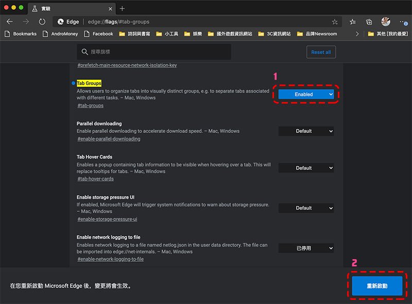Viewport: 412px width, 304px height.
Task: Follow the #tab-groups anchor link
Action: 91,106
